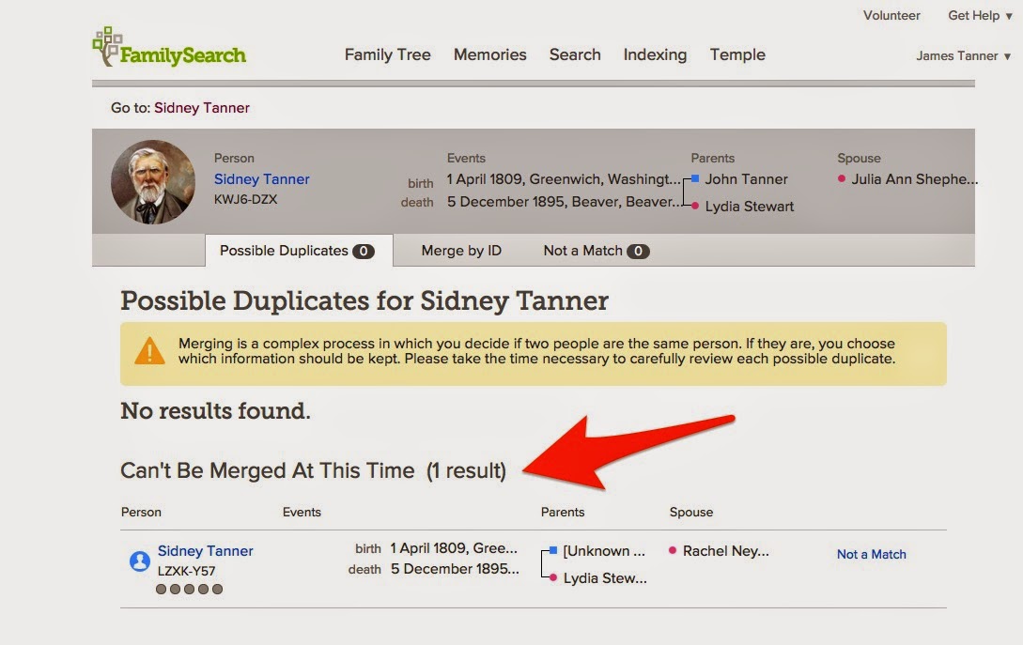Open Sidney Tanner KWJ6-DZX person link
1023x645 pixels.
coord(262,178)
